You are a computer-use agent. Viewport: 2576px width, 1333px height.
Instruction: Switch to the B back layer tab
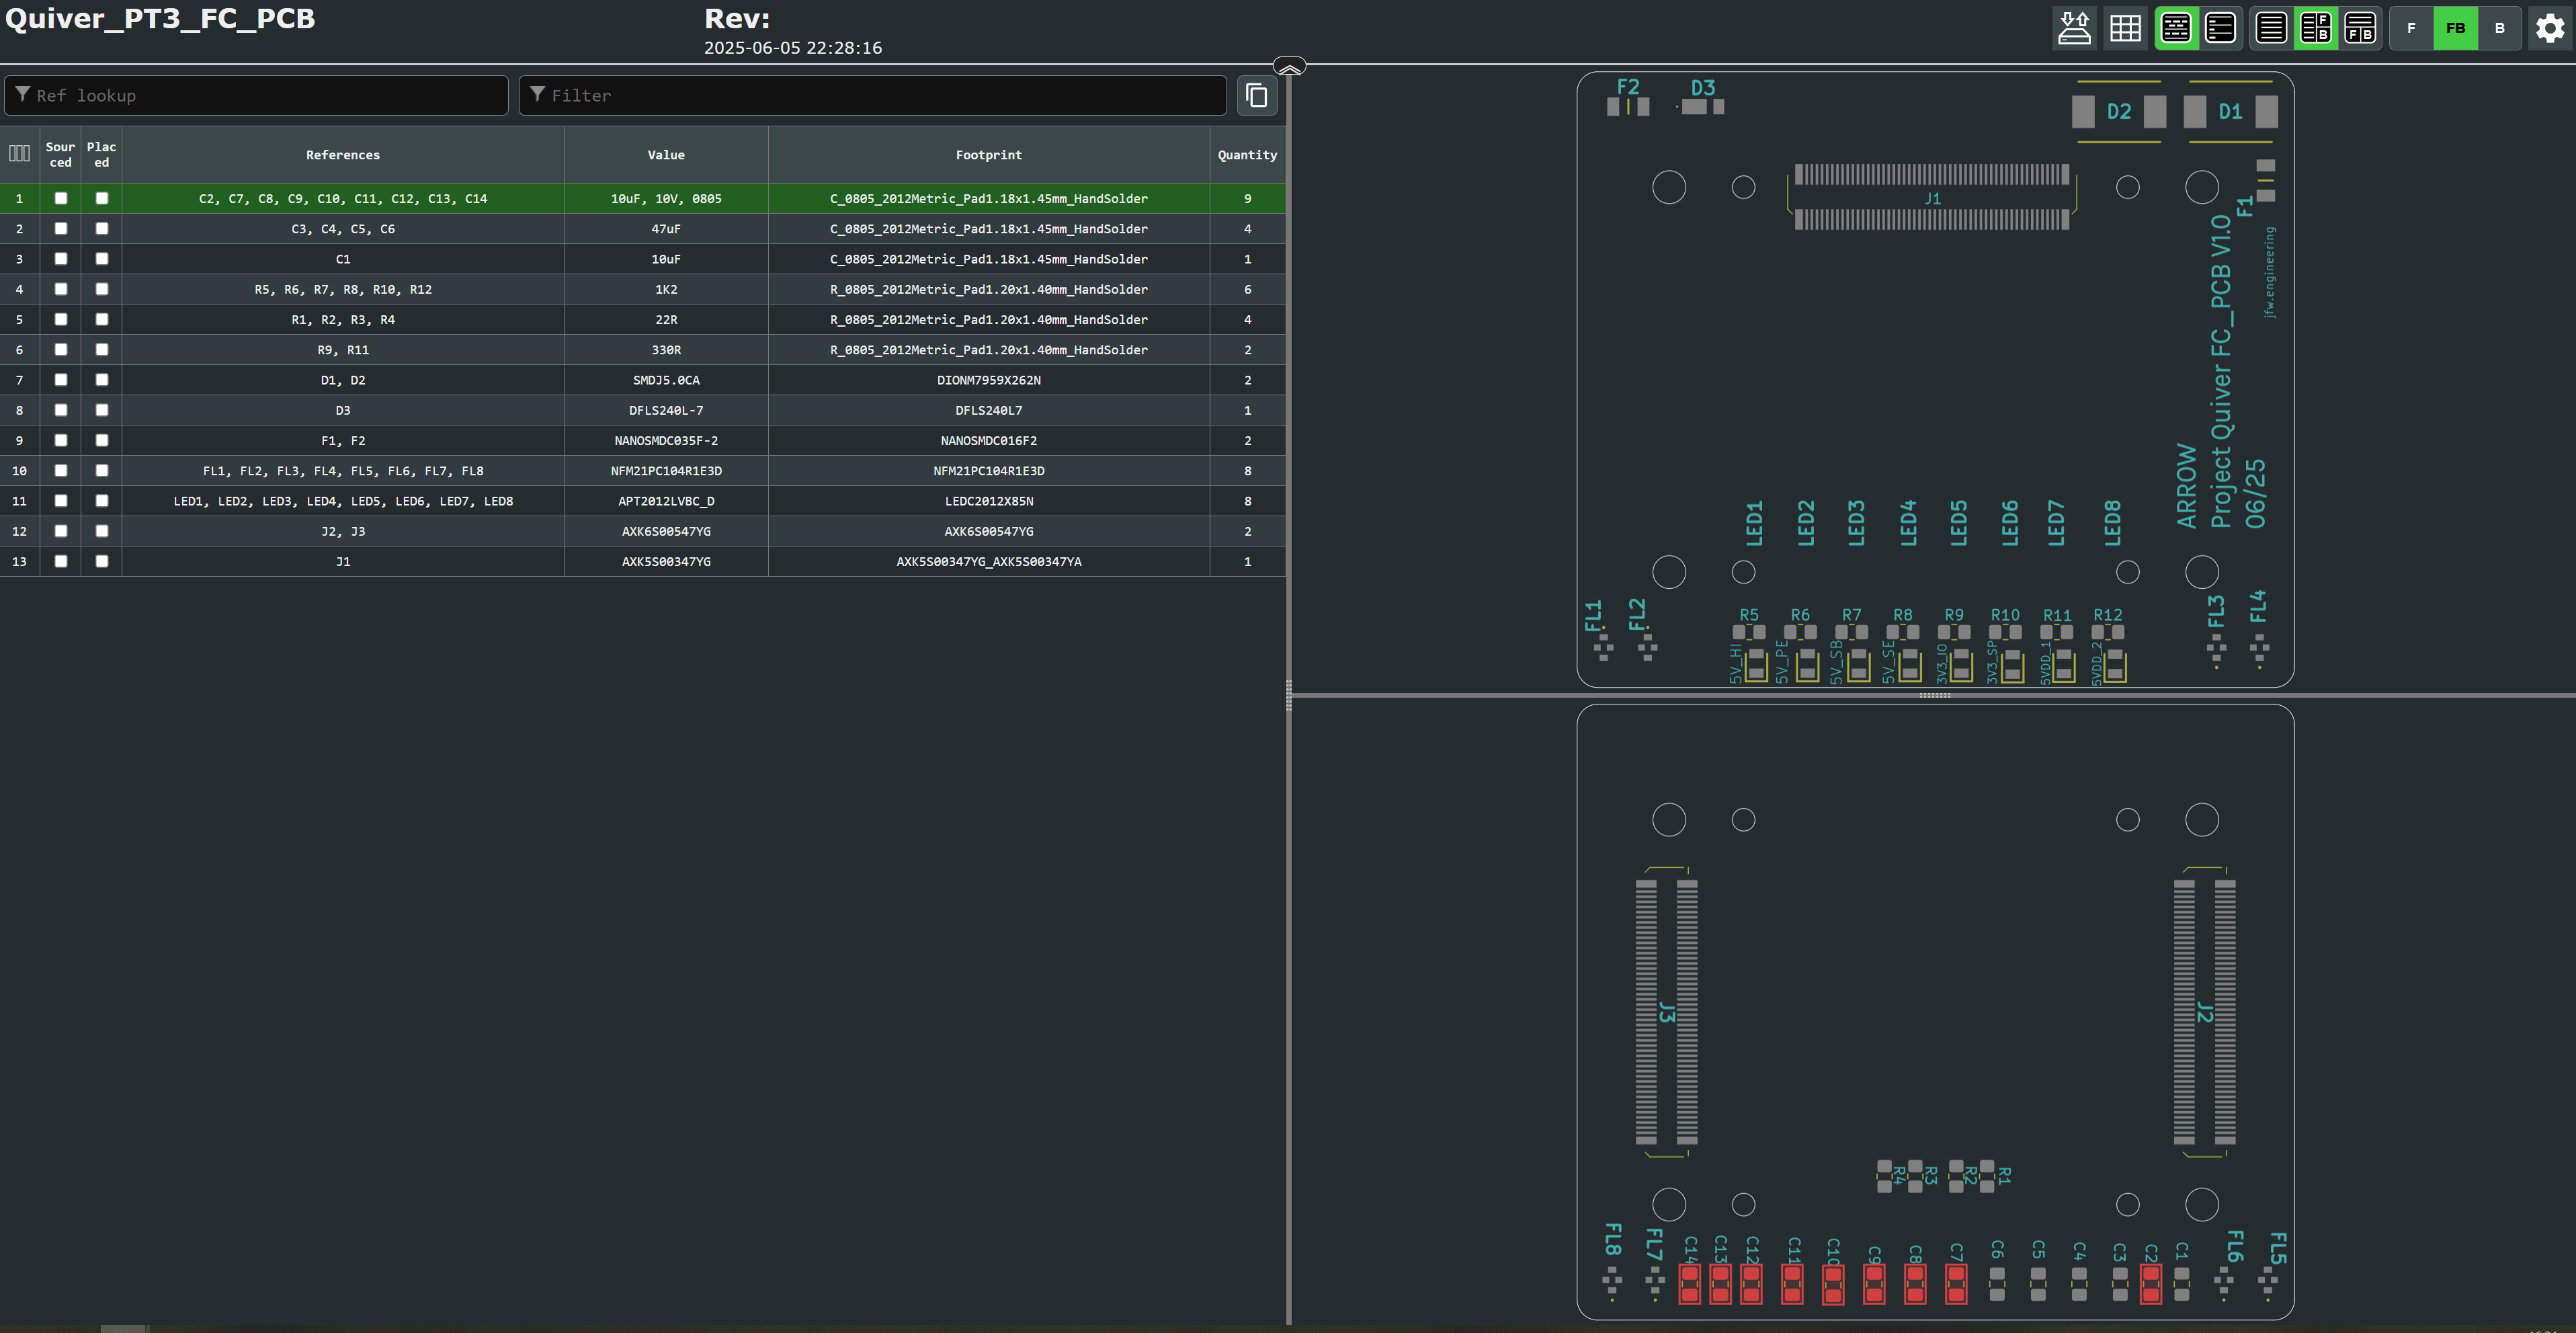tap(2500, 28)
